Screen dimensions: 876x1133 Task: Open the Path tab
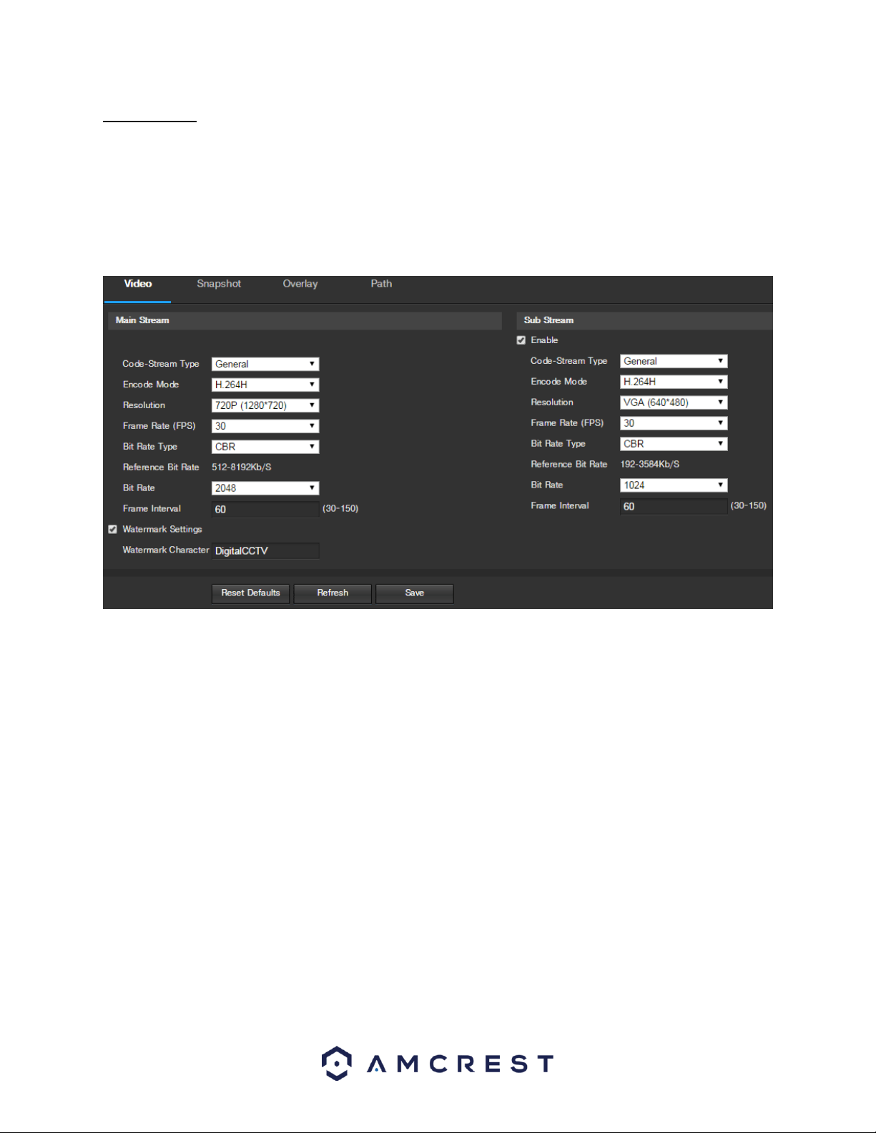(381, 284)
